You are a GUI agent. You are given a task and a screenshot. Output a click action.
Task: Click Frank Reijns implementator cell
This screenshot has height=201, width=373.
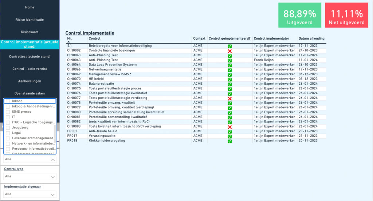[264, 60]
